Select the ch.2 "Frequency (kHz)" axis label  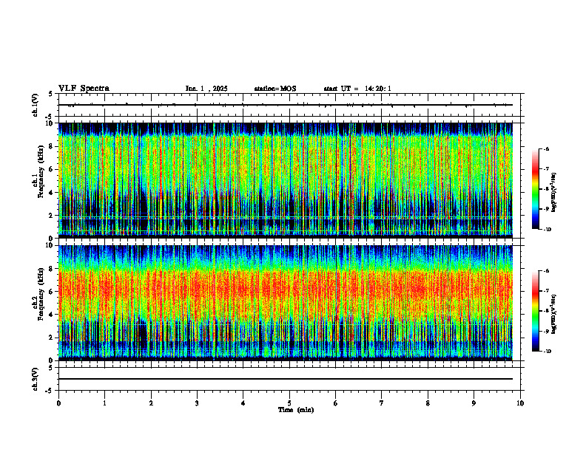[x=40, y=294]
